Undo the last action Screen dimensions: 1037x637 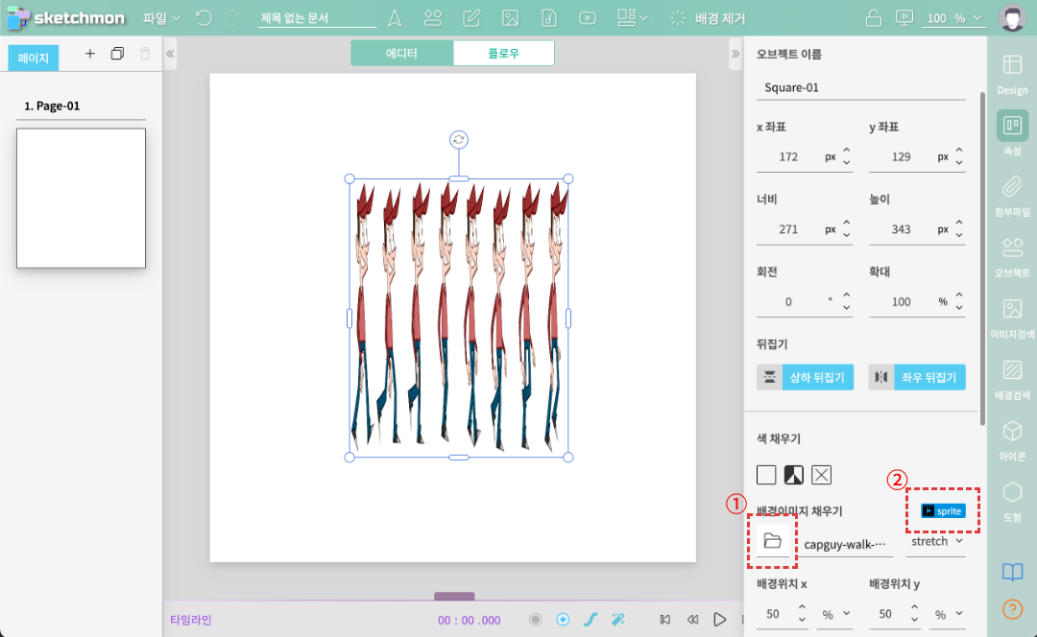click(205, 18)
